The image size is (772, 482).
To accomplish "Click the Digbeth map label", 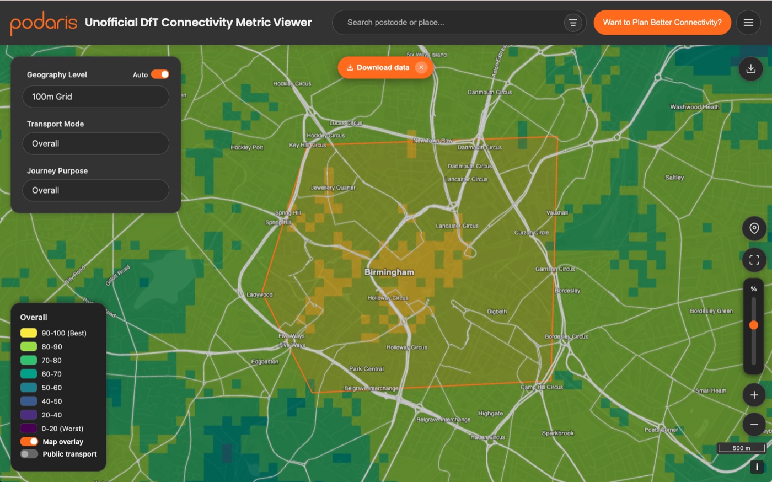I will [497, 312].
